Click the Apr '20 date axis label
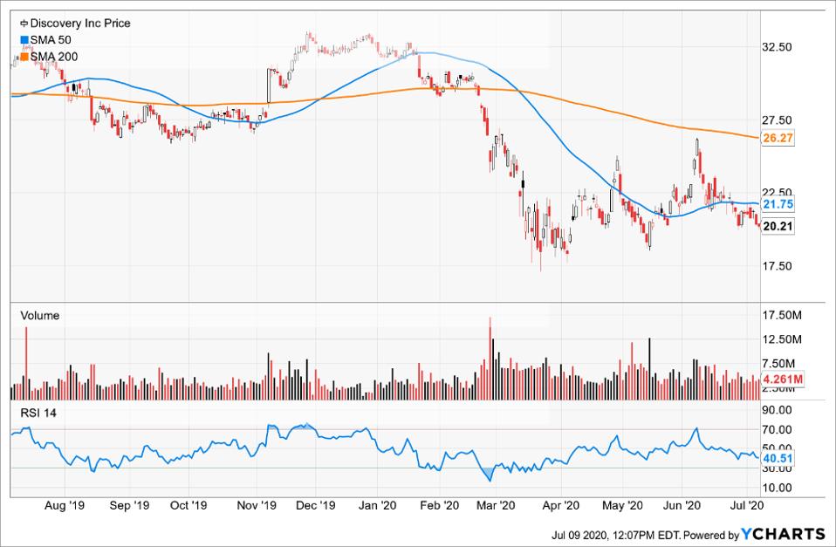Viewport: 836px width, 547px height. pos(560,505)
